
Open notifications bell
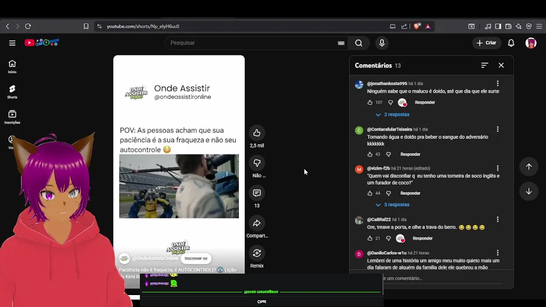tap(511, 43)
